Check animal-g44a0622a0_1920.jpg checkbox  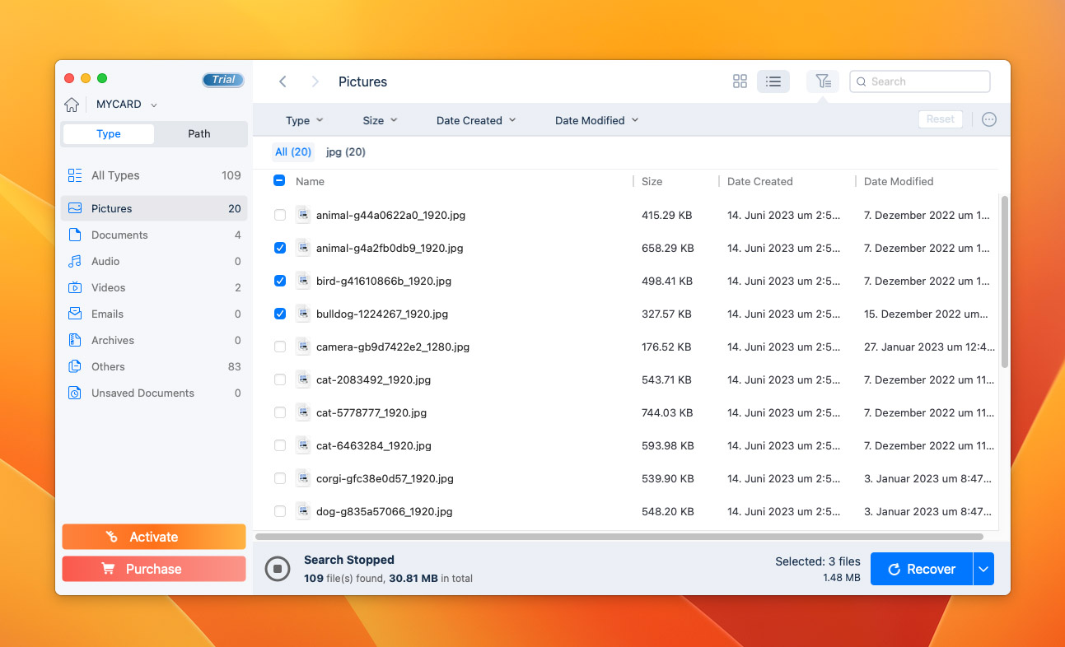coord(280,215)
